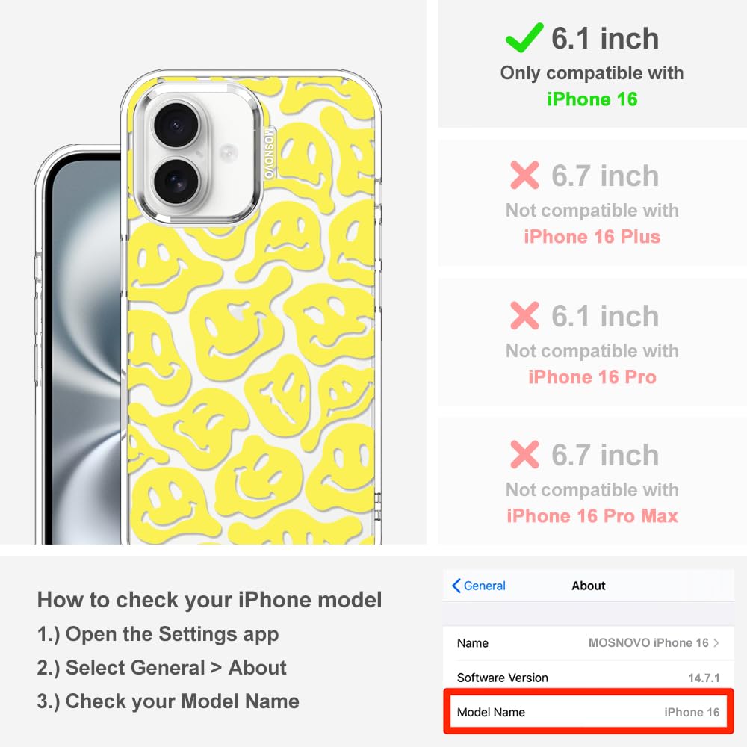This screenshot has height=747, width=747.
Task: Click the green checkmark next to 6.1 inch
Action: tap(524, 37)
